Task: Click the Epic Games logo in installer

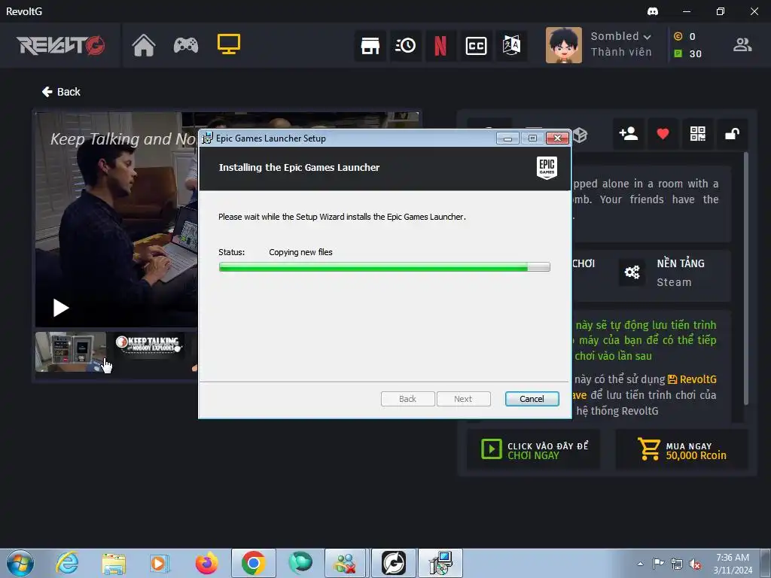Action: 547,168
